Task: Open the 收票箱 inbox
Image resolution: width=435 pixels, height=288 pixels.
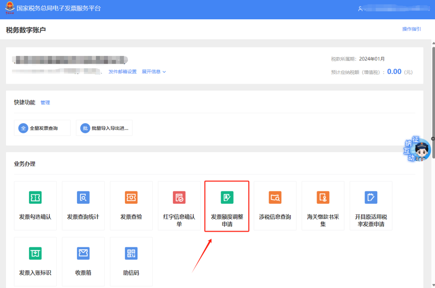Action: pos(83,261)
